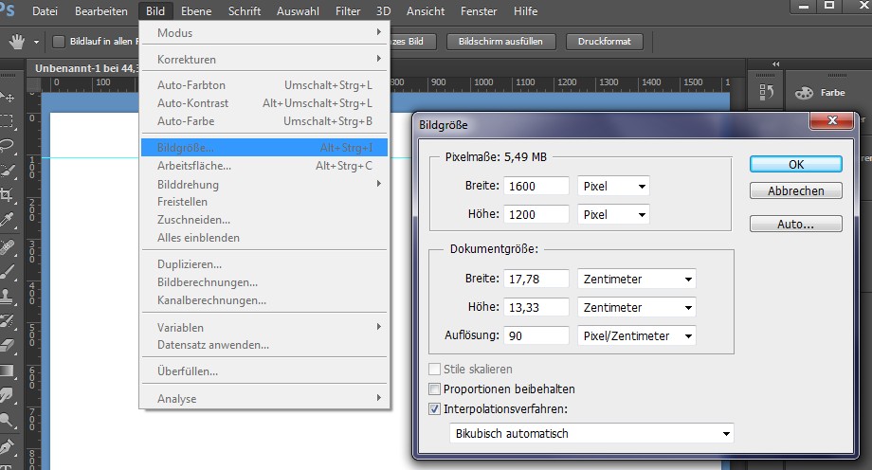Select the Move tool in the toolbox
The height and width of the screenshot is (470, 872).
[x=8, y=97]
